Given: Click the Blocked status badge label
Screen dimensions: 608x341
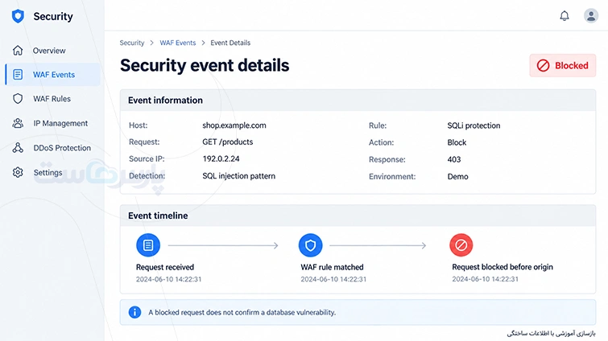Looking at the screenshot, I should pos(572,65).
